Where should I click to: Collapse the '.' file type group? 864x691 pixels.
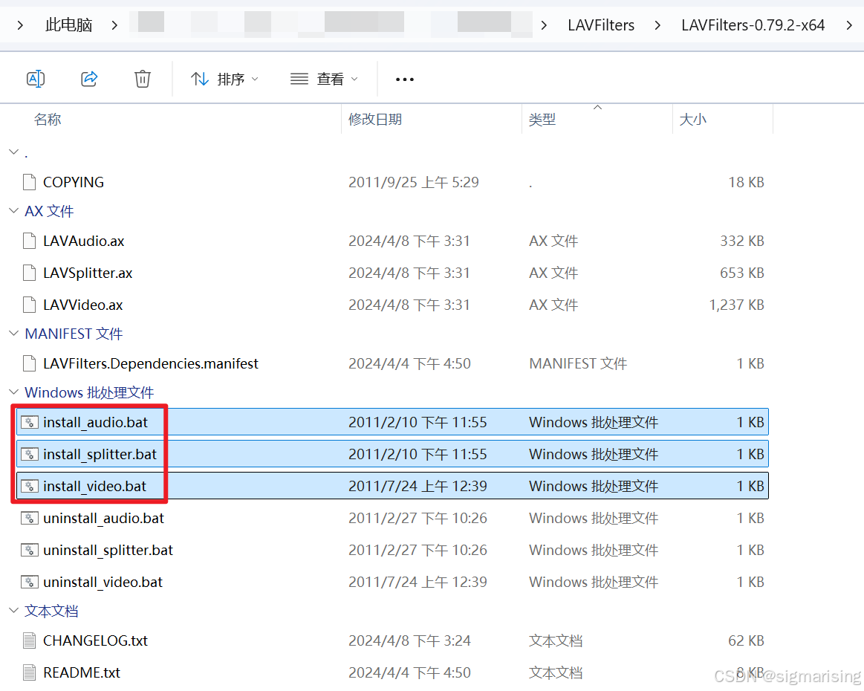pyautogui.click(x=14, y=152)
